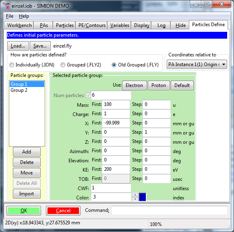This screenshot has width=234, height=232.
Task: Increase color index with up spinner arrow
Action: point(135,195)
